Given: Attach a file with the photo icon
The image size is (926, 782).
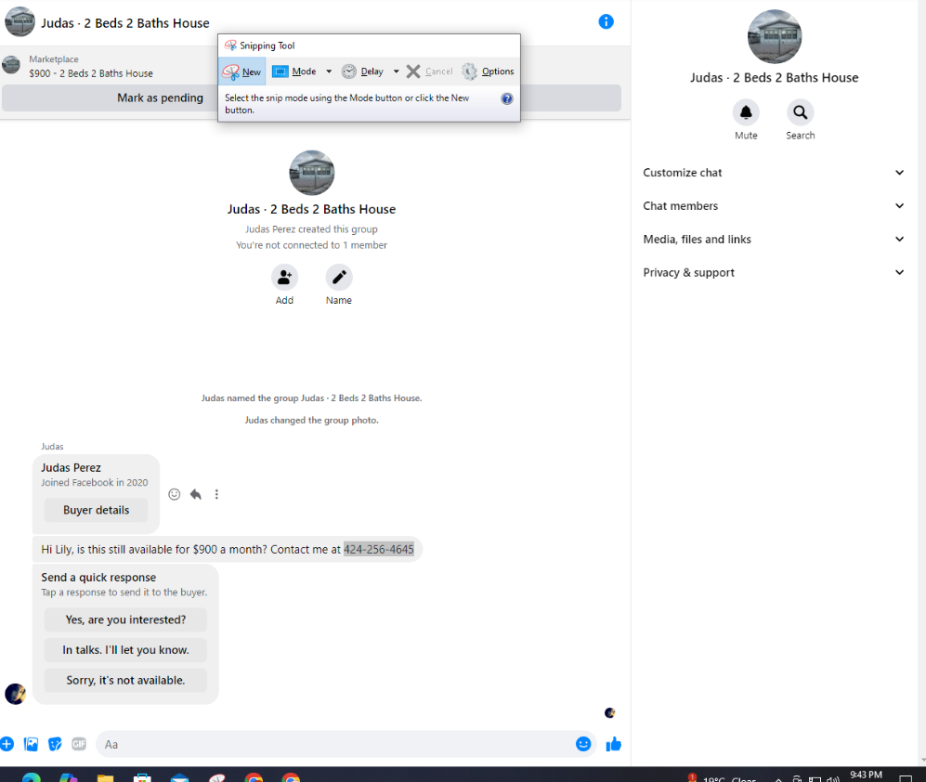Looking at the screenshot, I should click(x=32, y=744).
